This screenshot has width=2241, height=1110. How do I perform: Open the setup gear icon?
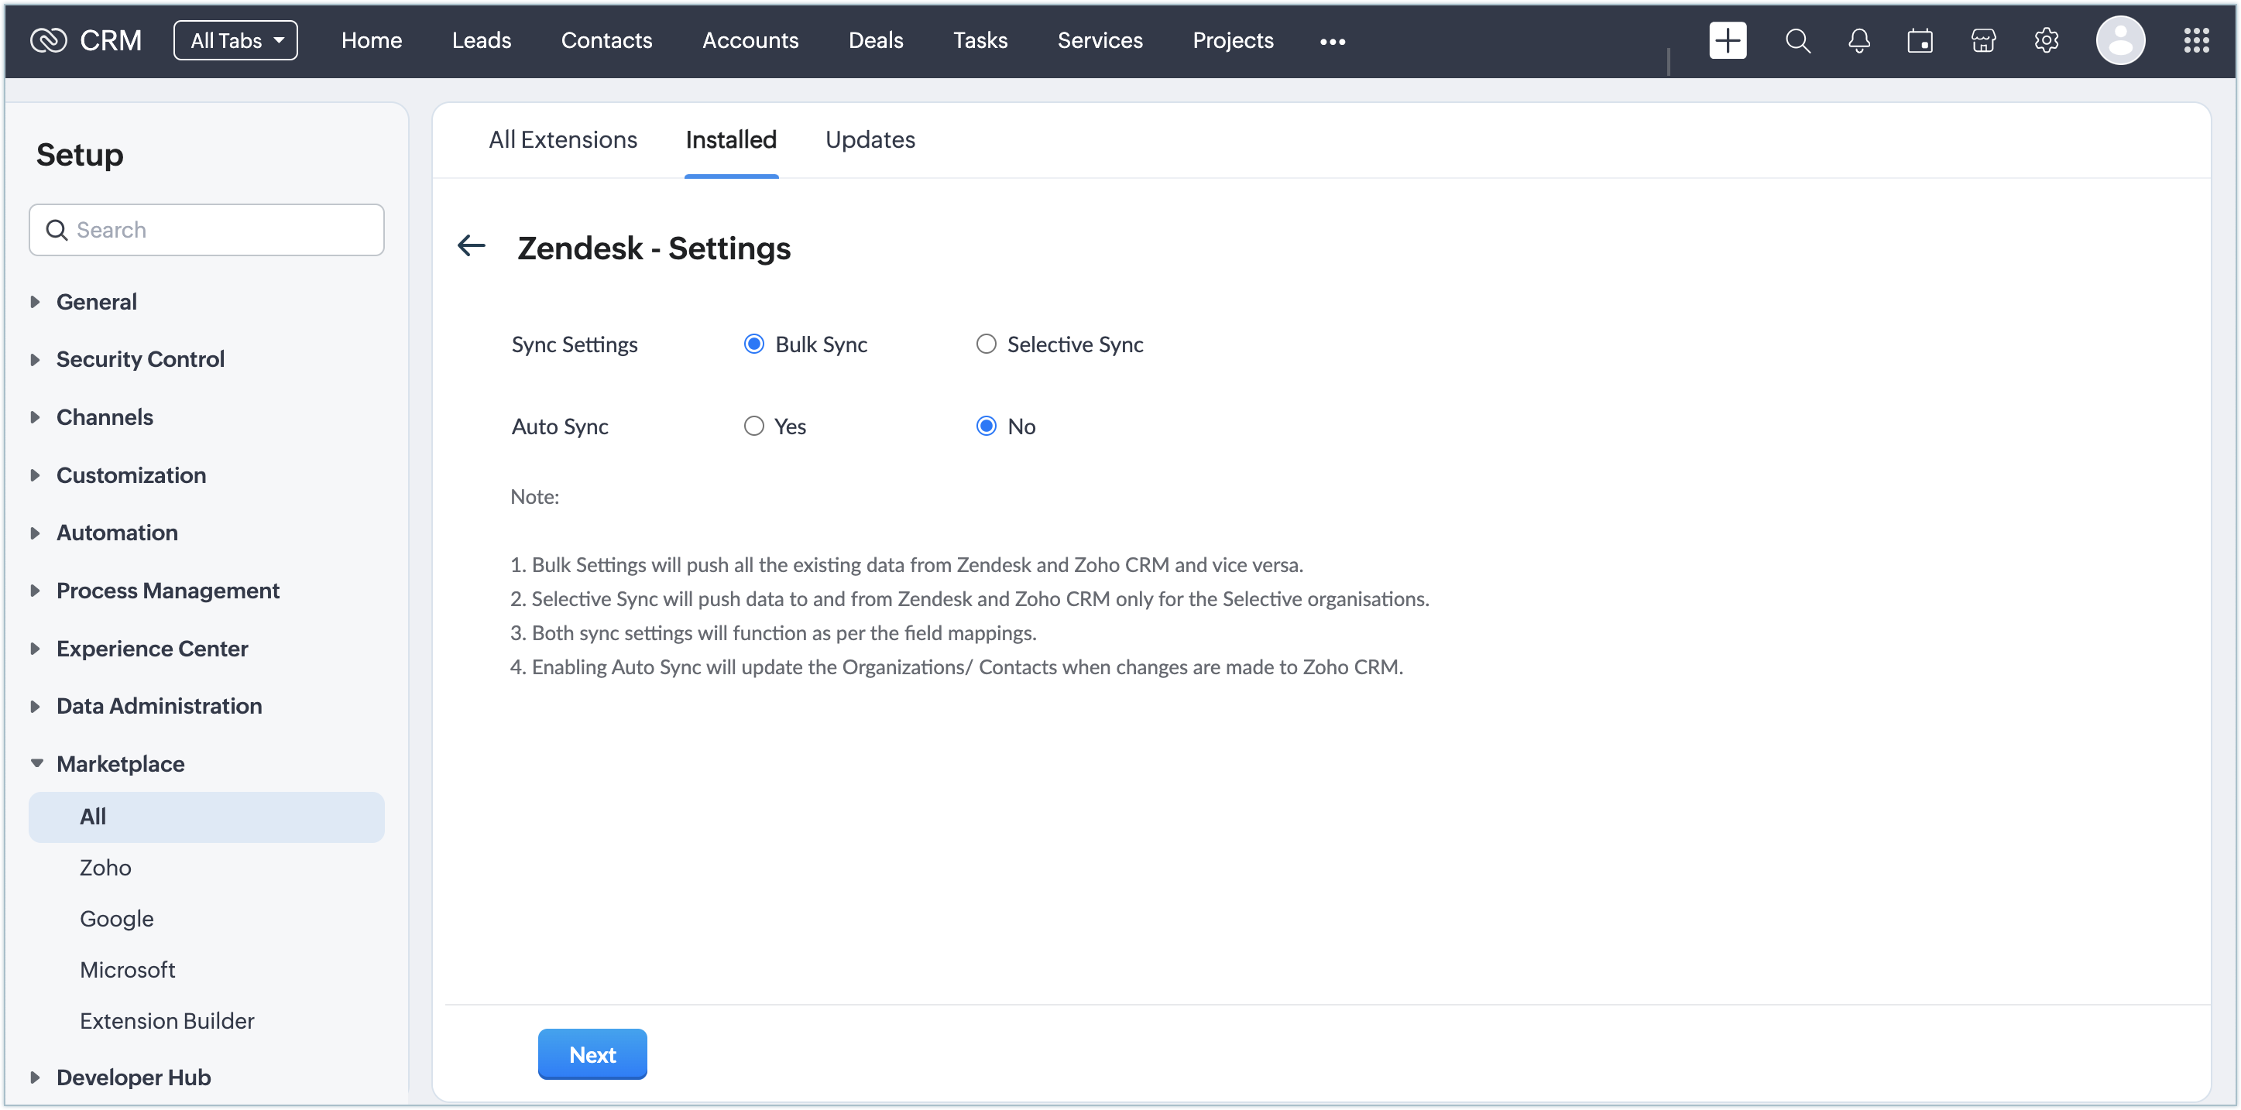tap(2046, 40)
